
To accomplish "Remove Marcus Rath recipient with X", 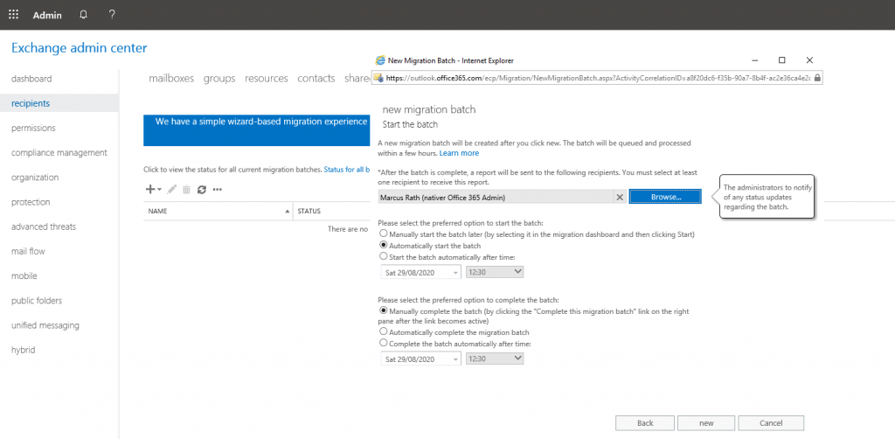I will 620,197.
